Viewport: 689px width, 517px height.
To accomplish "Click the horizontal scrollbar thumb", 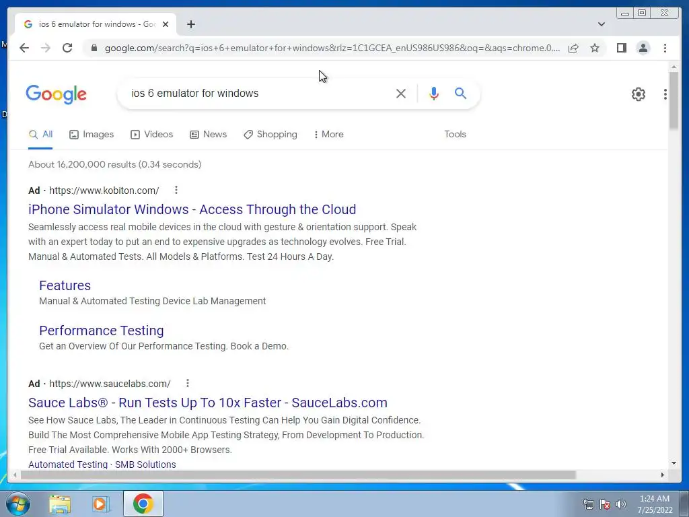I will point(298,475).
